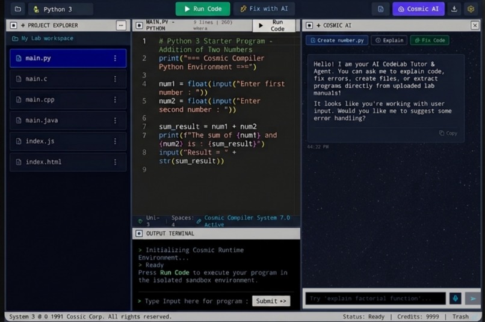Viewport: 485px width, 322px height.
Task: Send the AI chat message
Action: (473, 299)
